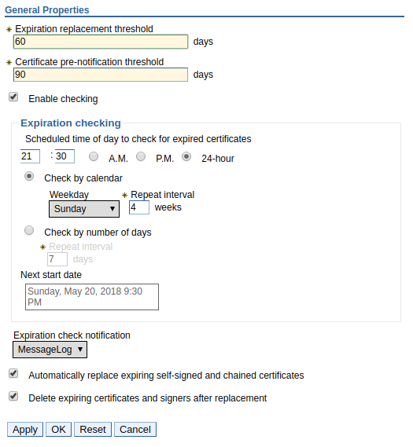Toggle Delete expiring certificates after replacement checkbox
413x447 pixels.
pos(13,396)
